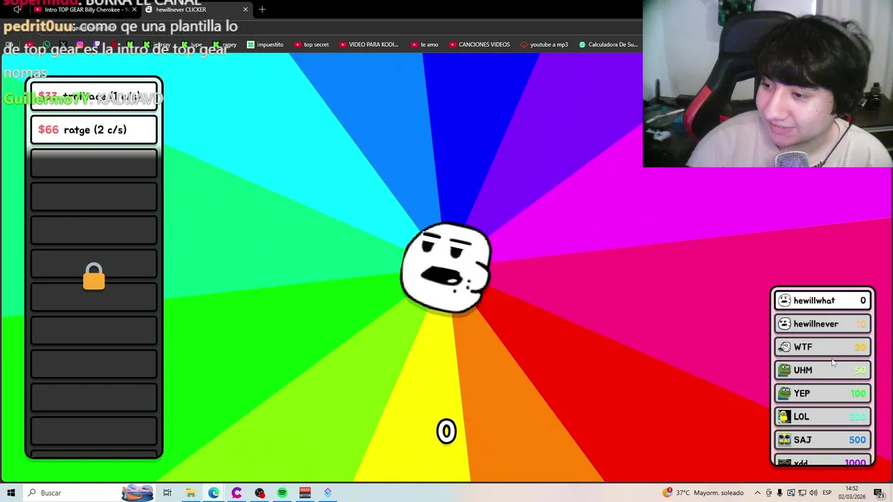Click the hewillnever face in the center
Image resolution: width=893 pixels, height=502 pixels.
(x=446, y=268)
